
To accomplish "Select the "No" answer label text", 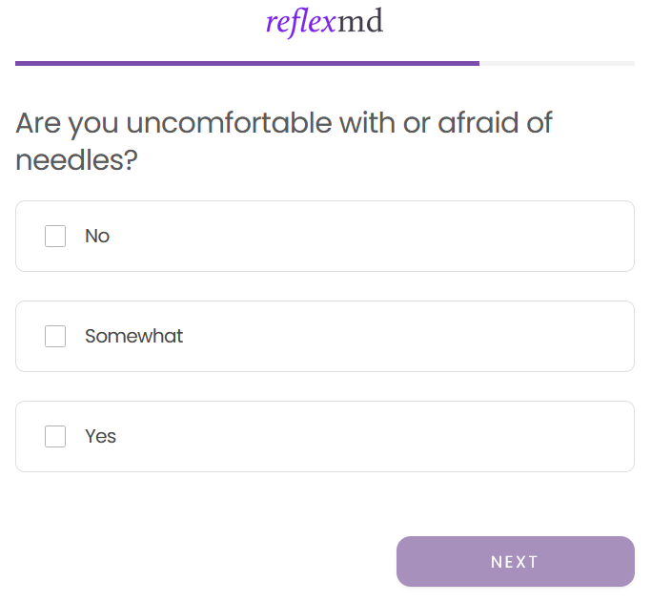I will point(97,236).
